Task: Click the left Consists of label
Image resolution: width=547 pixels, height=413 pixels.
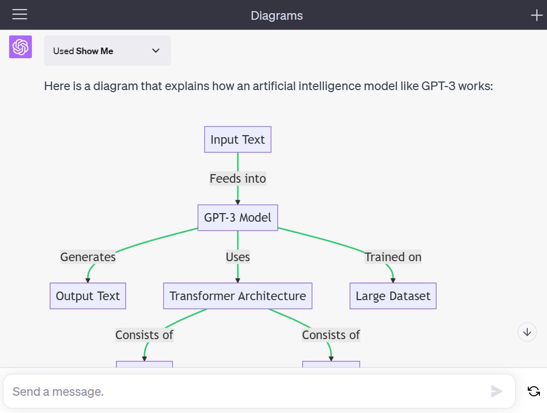Action: coord(144,335)
